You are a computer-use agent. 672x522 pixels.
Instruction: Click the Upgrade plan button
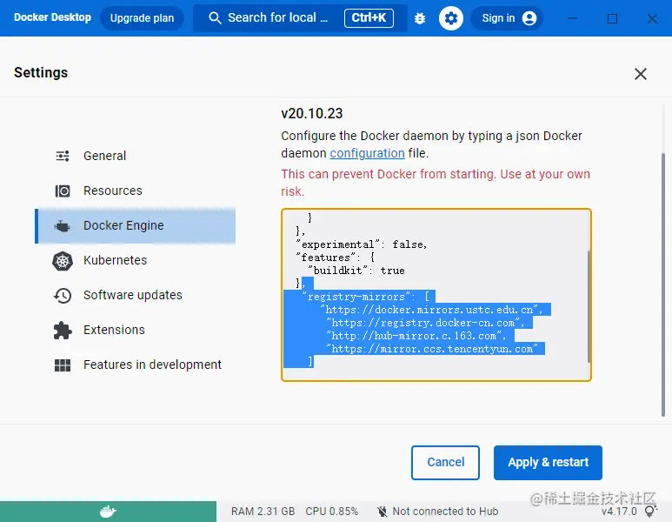coord(142,18)
